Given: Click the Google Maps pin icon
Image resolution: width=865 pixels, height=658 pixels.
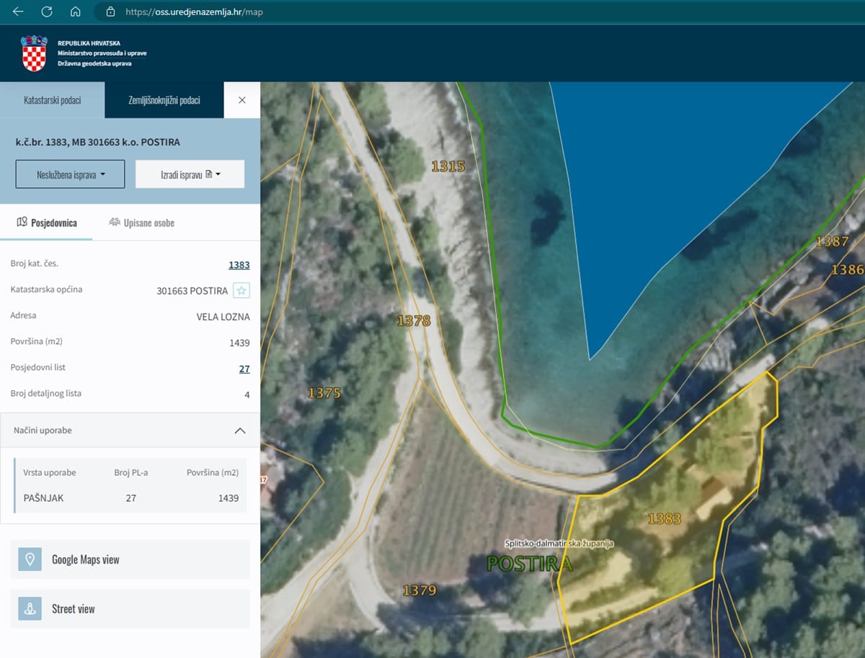Looking at the screenshot, I should pyautogui.click(x=30, y=559).
